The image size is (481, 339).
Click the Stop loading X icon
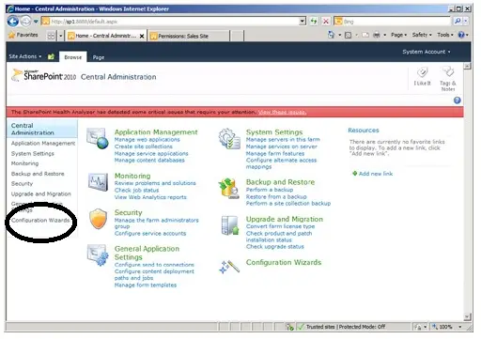326,22
